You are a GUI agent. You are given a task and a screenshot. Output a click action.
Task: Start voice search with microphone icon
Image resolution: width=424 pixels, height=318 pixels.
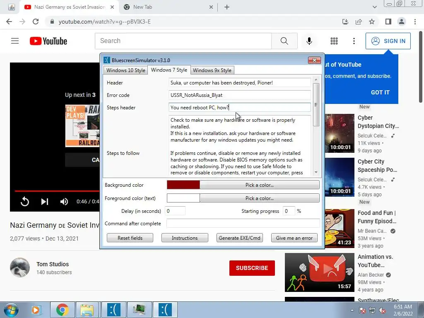pyautogui.click(x=309, y=41)
